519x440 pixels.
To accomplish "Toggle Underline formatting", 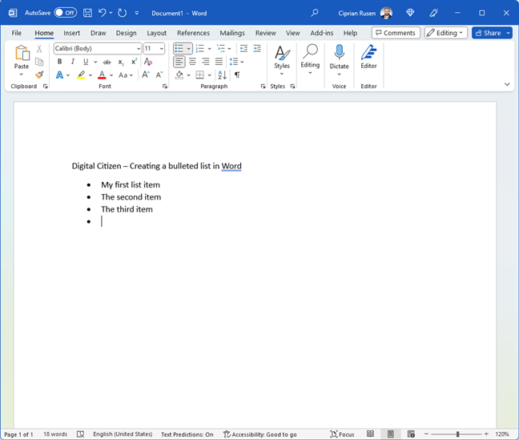I will [86, 62].
